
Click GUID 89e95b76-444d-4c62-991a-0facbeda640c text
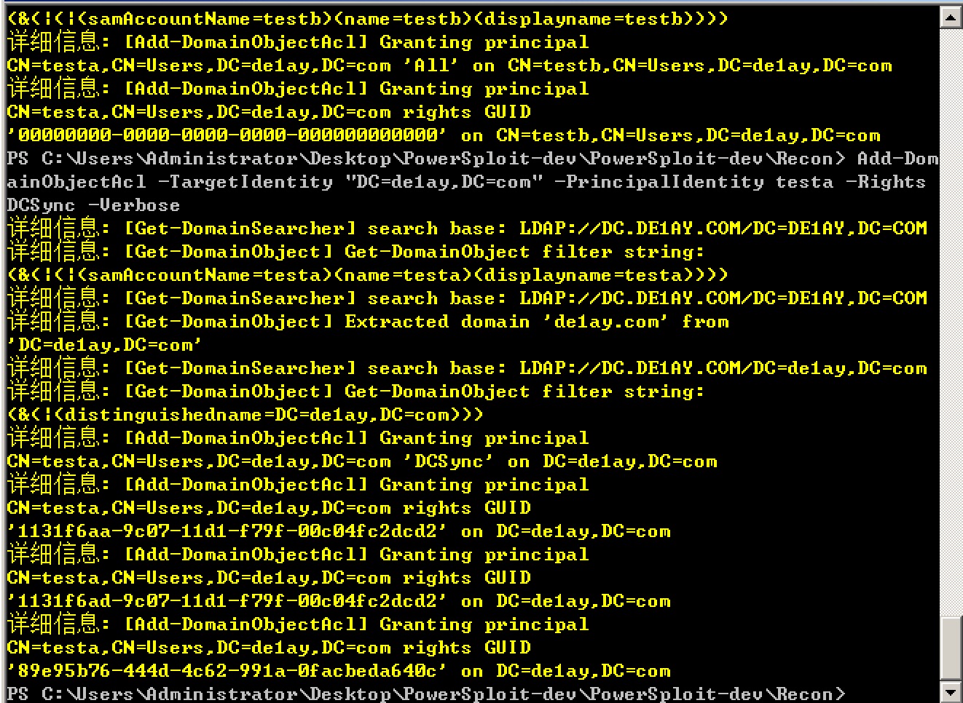pos(227,670)
